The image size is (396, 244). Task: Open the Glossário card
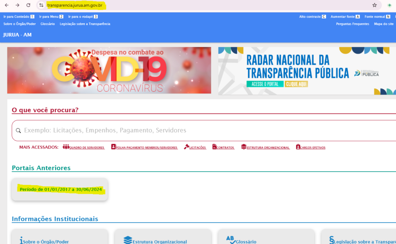[x=266, y=237]
